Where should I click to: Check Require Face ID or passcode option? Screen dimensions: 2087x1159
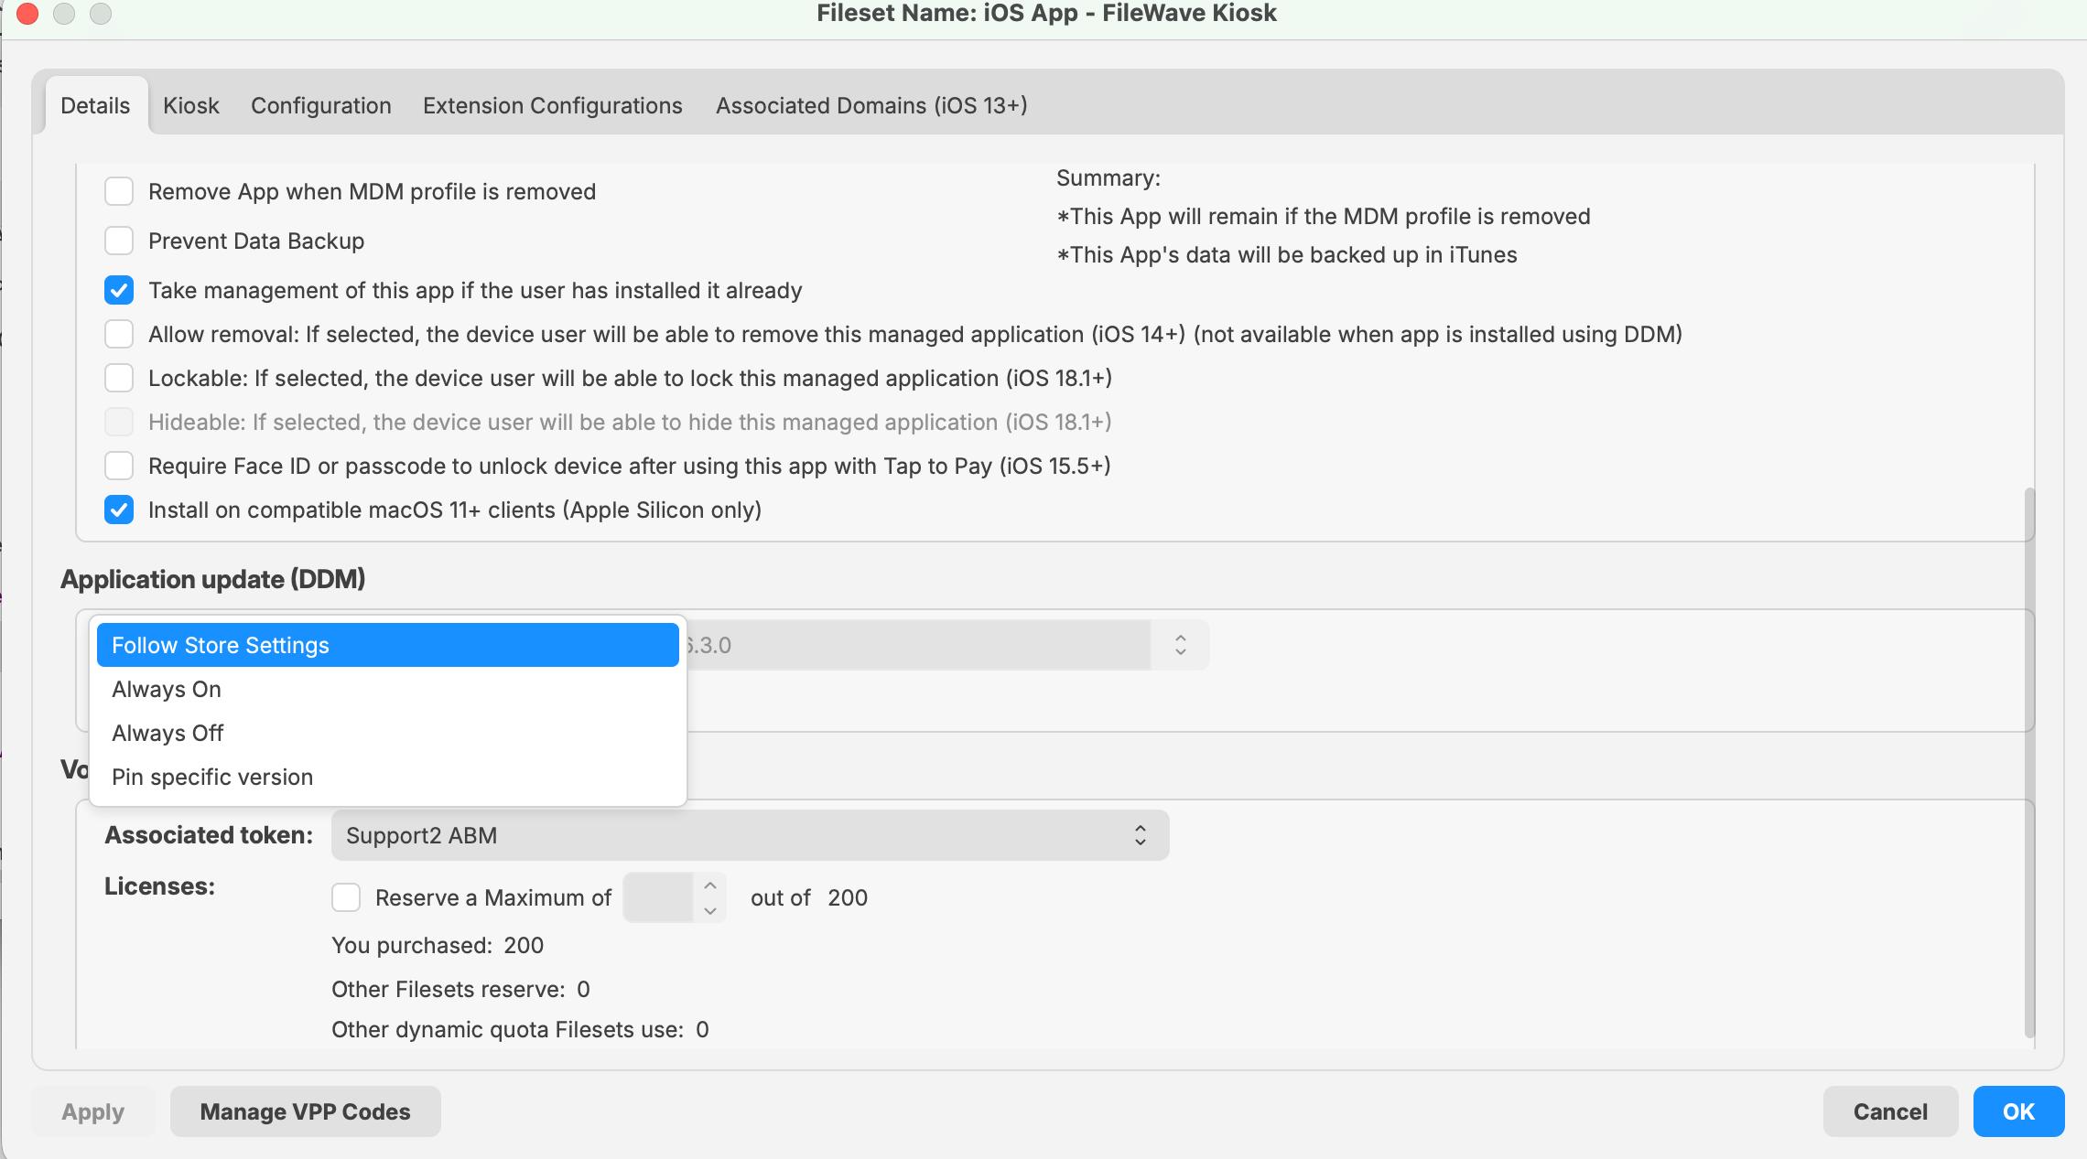[119, 467]
